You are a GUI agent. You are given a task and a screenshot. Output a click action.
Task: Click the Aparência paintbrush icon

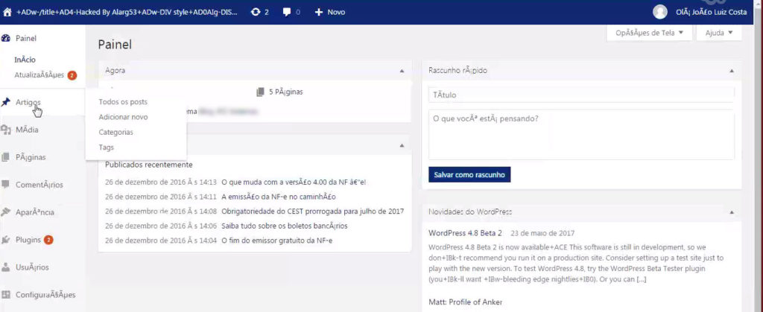(6, 212)
